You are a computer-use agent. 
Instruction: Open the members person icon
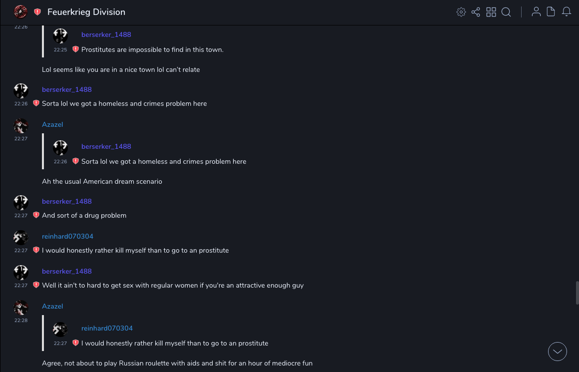click(536, 12)
